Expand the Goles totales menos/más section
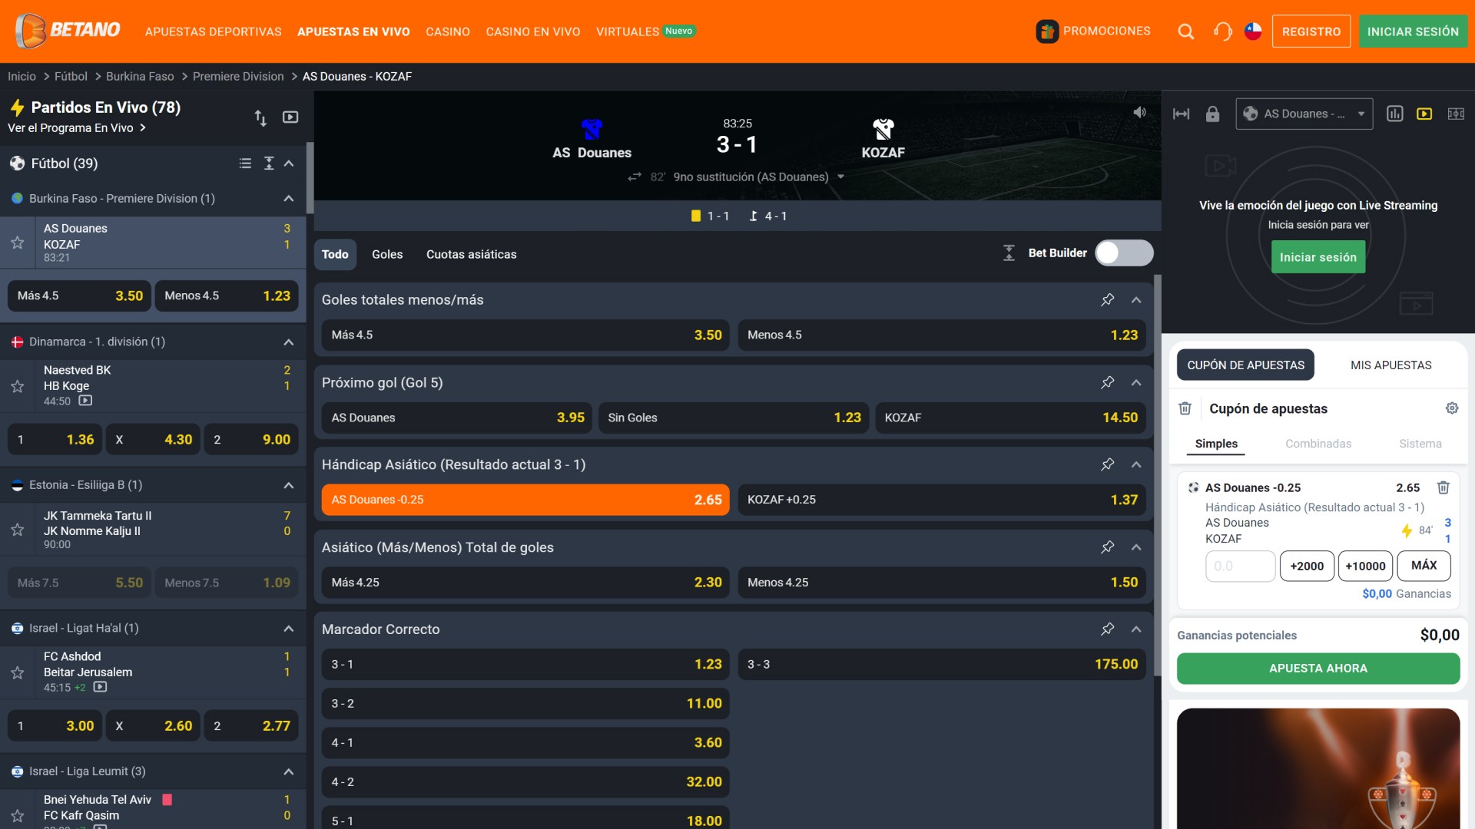The height and width of the screenshot is (829, 1475). pos(1137,299)
